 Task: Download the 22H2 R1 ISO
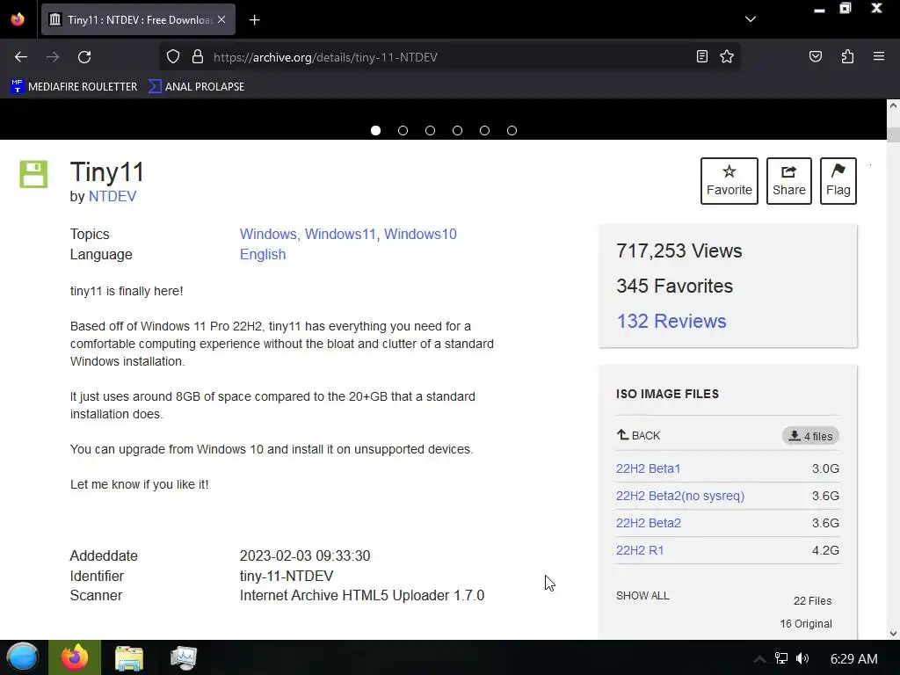[x=640, y=550]
